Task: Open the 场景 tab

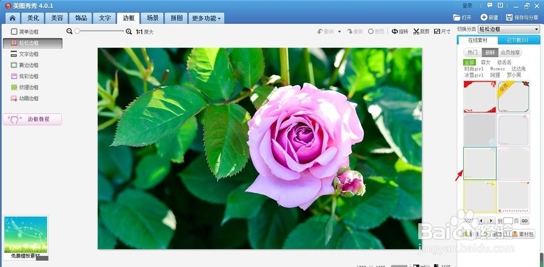Action: click(152, 18)
